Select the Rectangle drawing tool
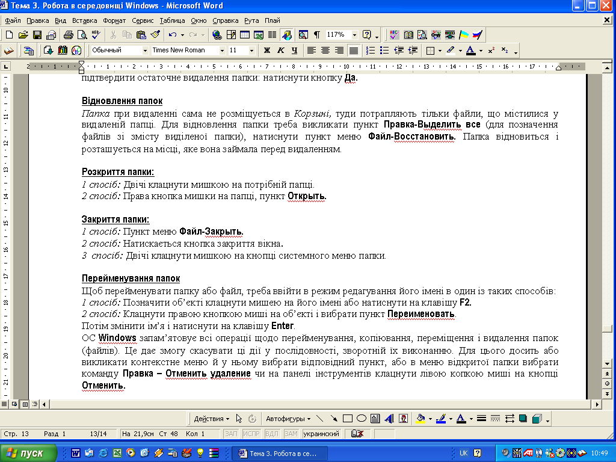 (347, 419)
